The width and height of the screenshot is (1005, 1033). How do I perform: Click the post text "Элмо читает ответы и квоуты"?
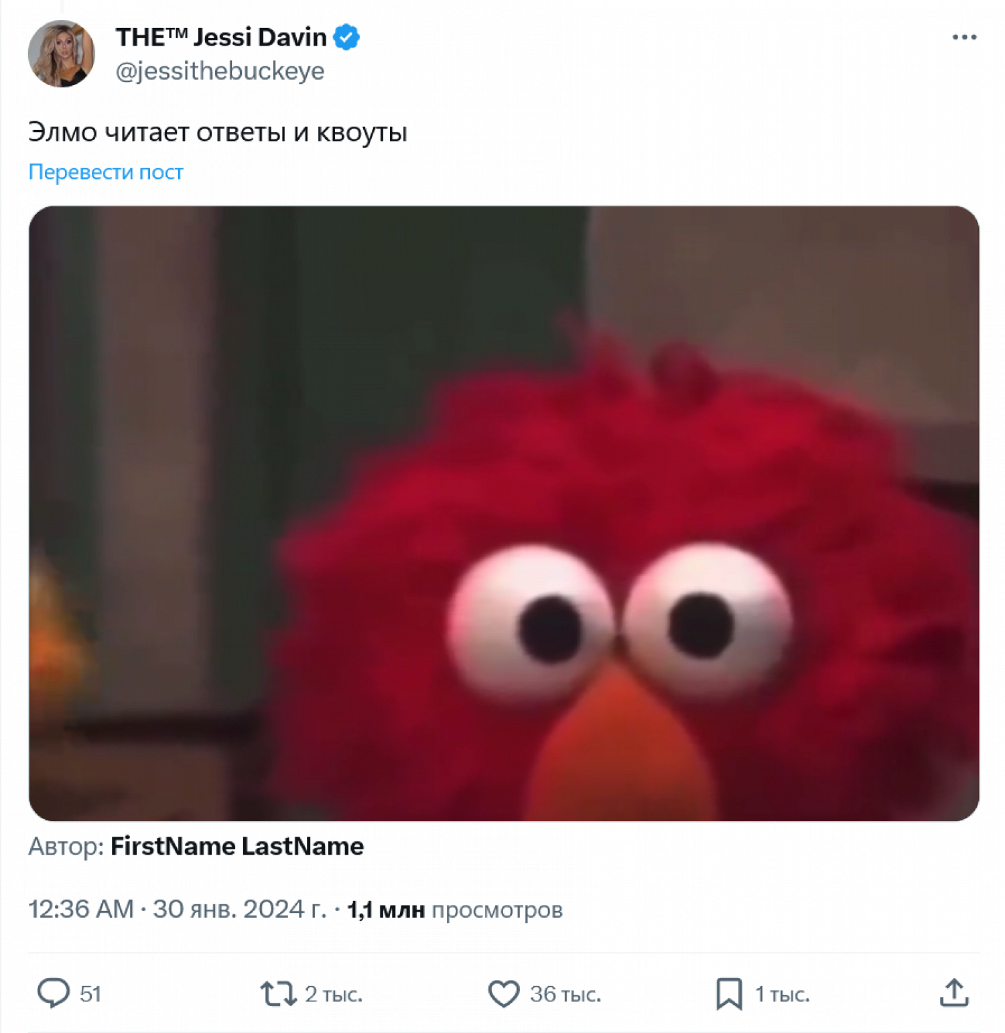218,133
